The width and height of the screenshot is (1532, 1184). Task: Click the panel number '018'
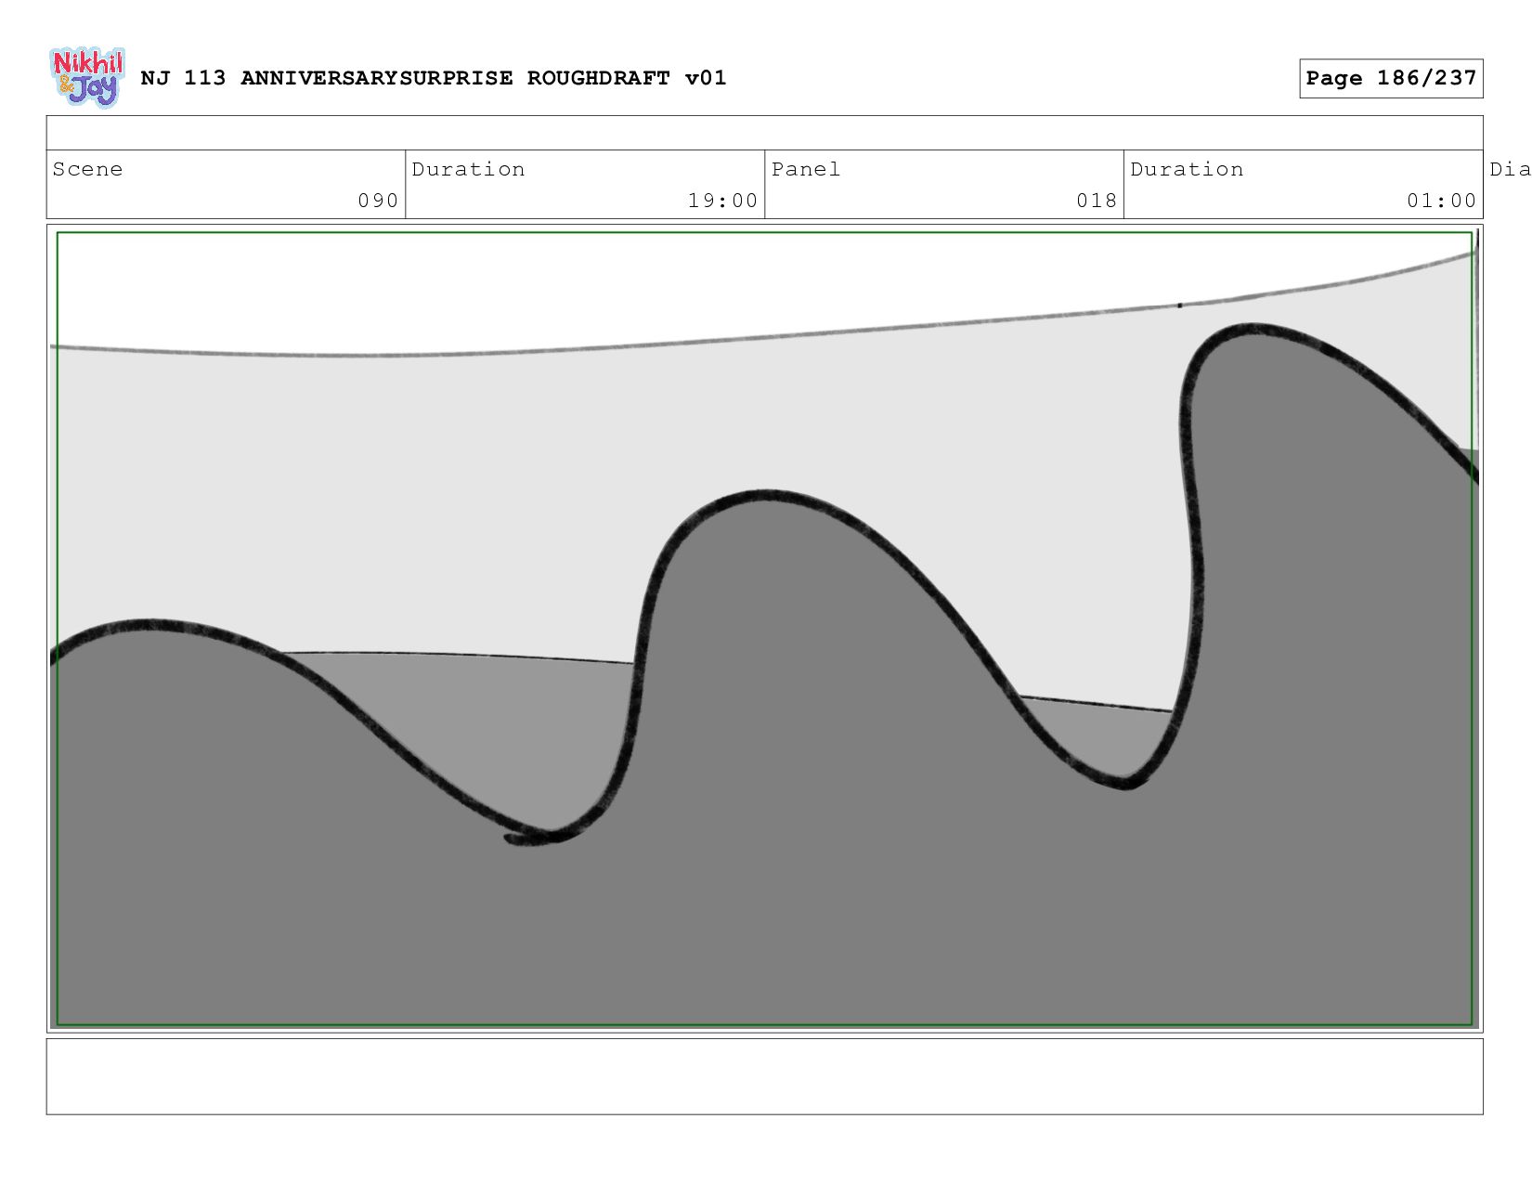1097,201
